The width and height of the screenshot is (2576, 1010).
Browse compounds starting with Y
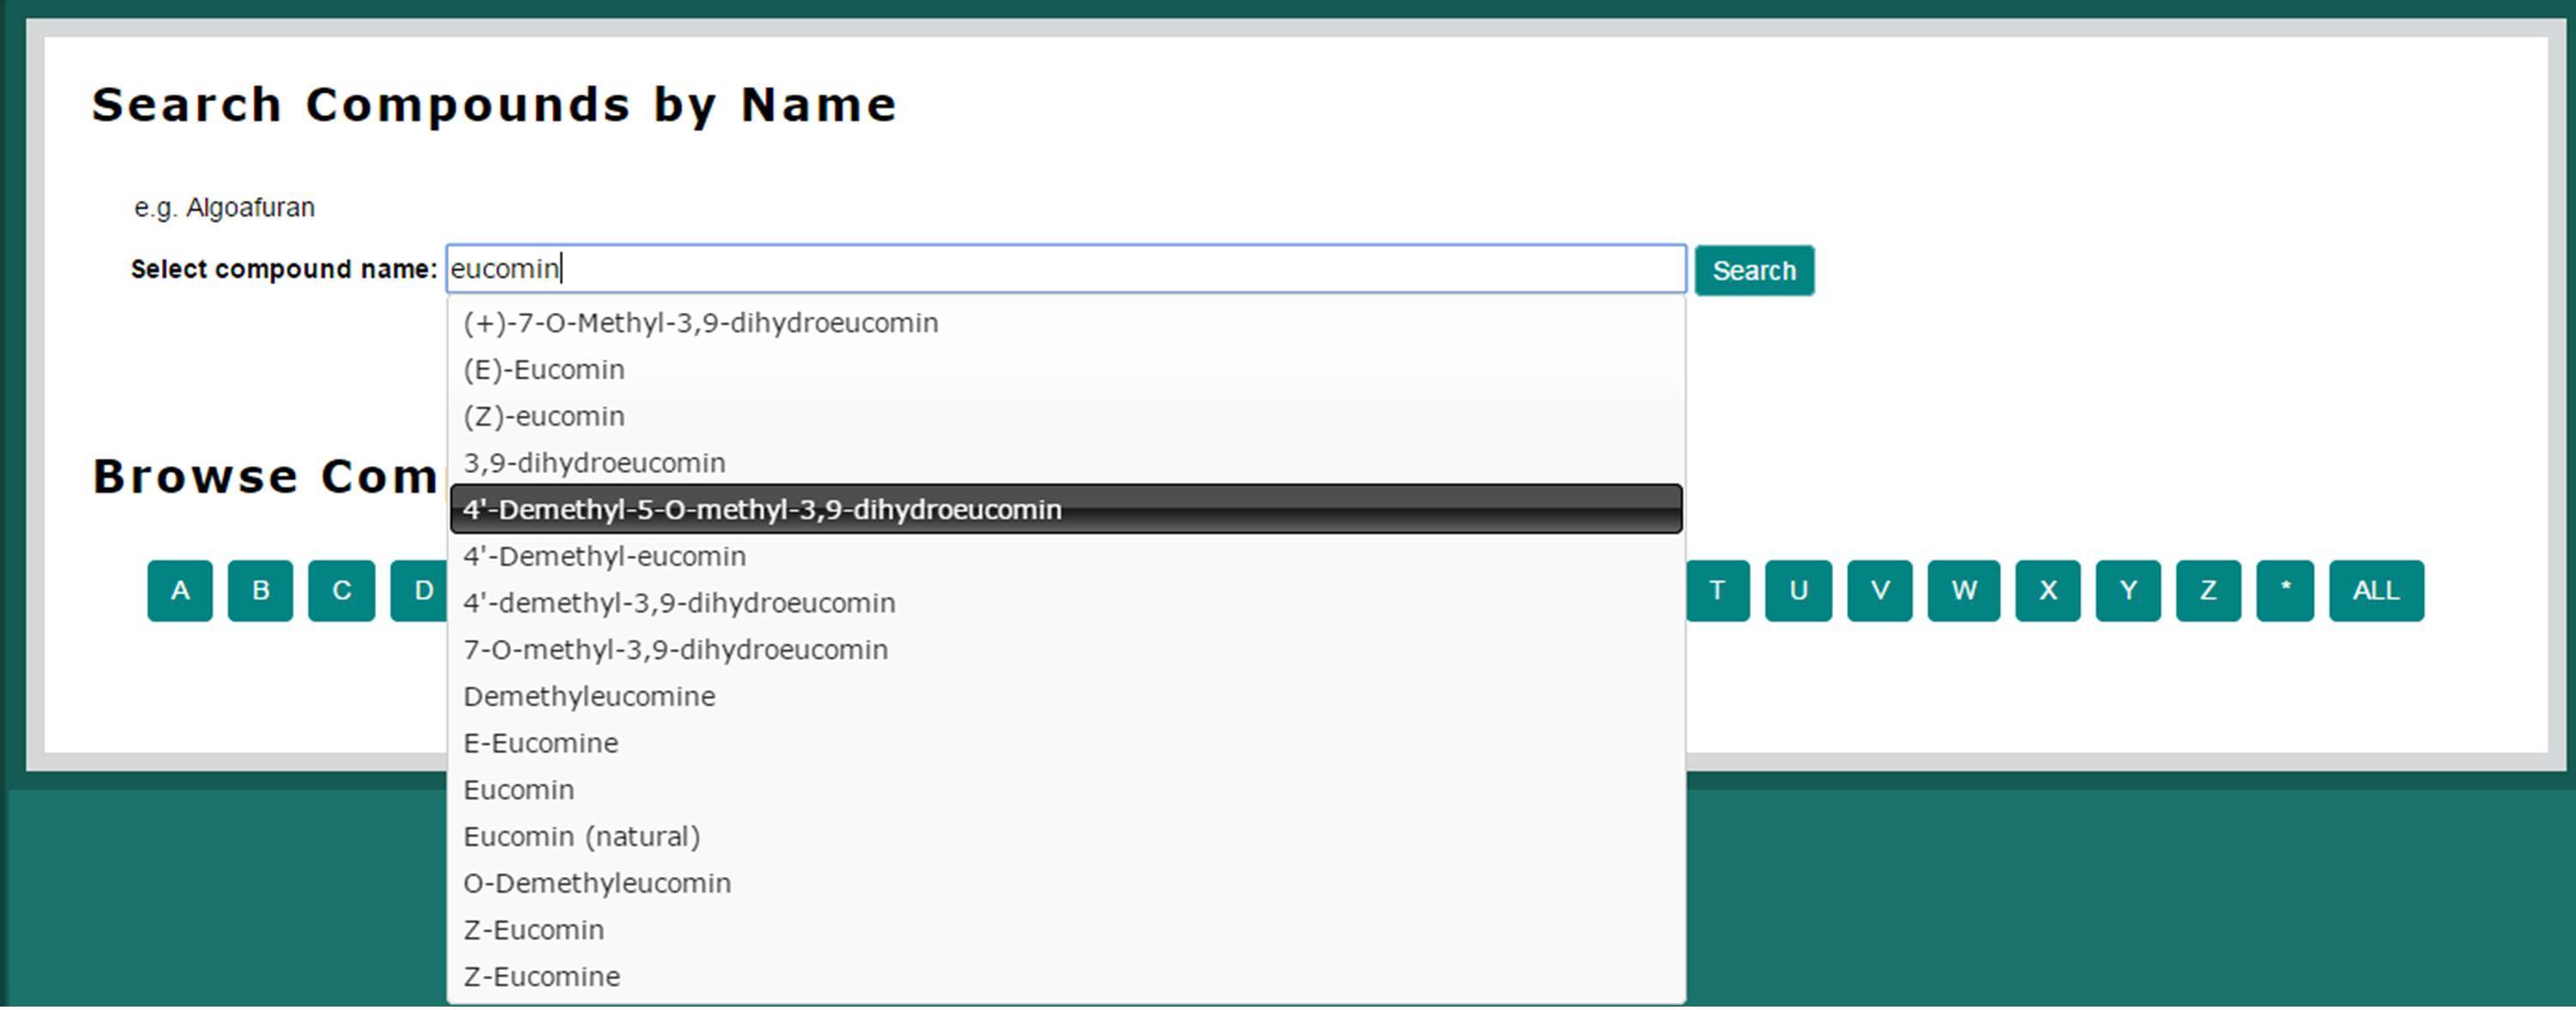pos(2128,591)
